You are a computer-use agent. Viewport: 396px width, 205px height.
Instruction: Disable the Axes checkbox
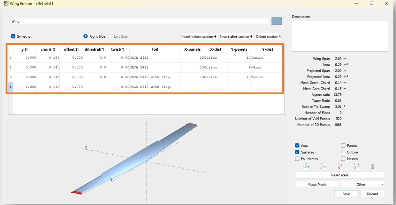[x=297, y=145]
